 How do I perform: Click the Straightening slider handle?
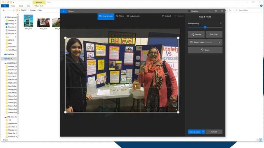205,27
